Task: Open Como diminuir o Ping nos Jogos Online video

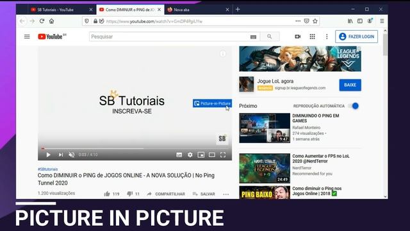Action: point(317,191)
